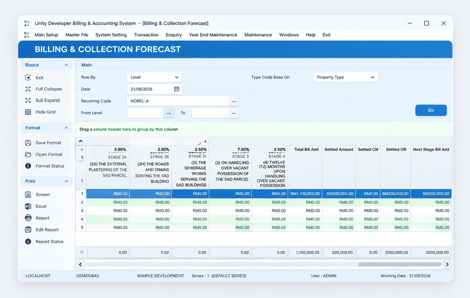This screenshot has height=298, width=470.
Task: Open the Transaction menu
Action: point(146,35)
